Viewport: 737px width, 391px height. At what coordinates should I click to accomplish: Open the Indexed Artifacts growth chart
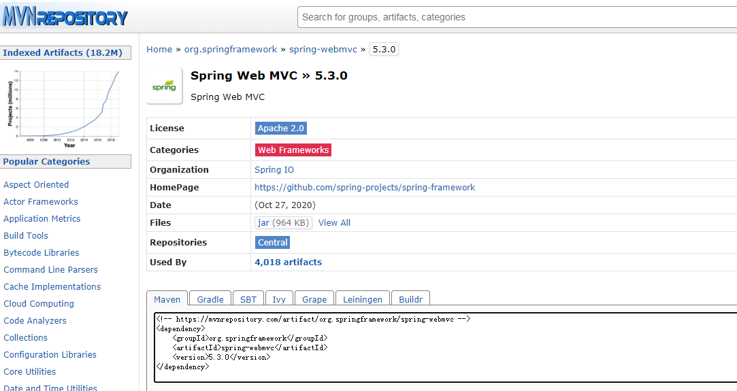[65, 105]
